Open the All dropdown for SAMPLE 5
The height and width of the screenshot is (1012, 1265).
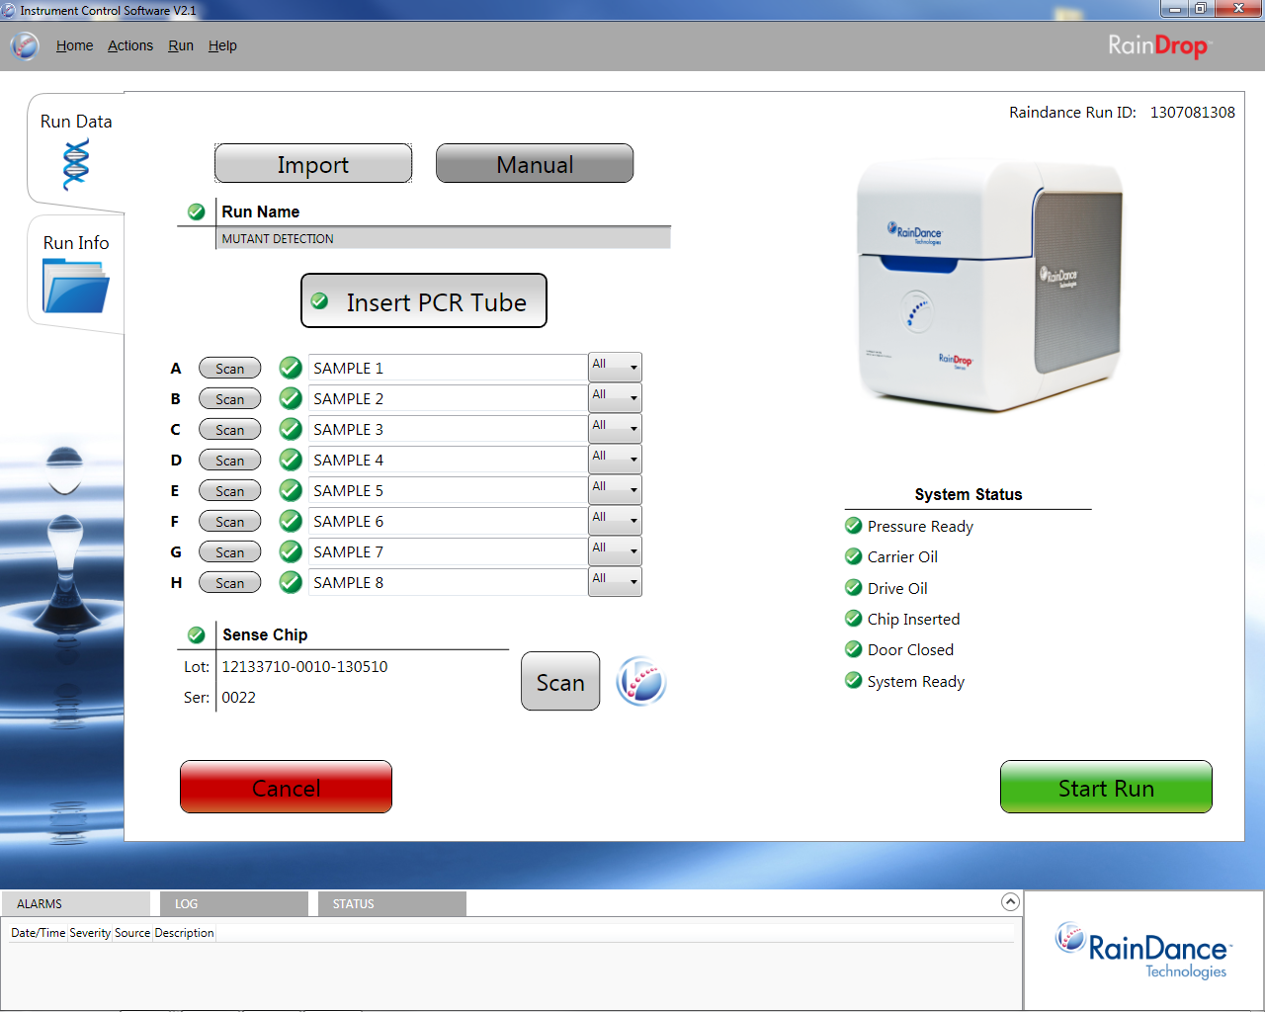pos(615,490)
